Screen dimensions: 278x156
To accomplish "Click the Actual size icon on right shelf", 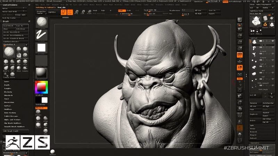I will tap(240, 42).
